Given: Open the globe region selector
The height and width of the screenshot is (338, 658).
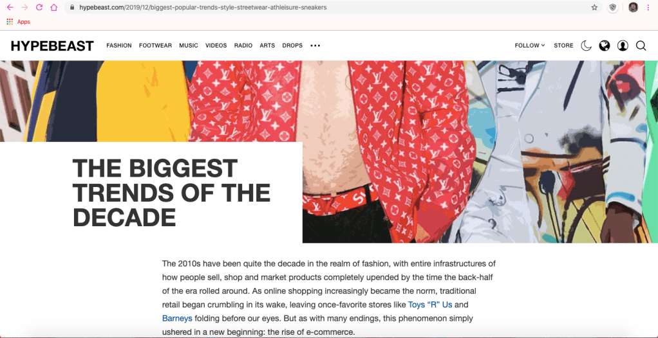Looking at the screenshot, I should [605, 46].
